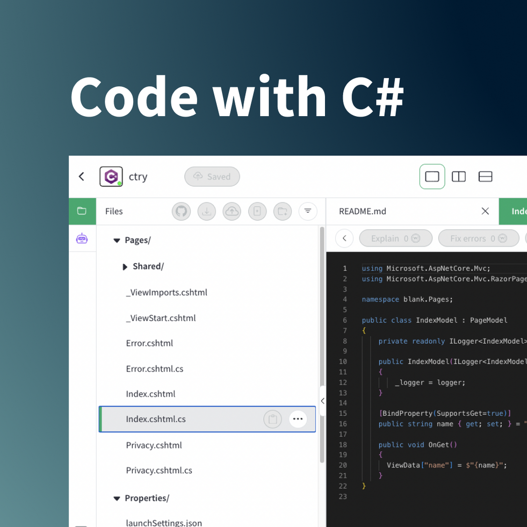Copy Index.cshtml.cs using its clipboard icon
Viewport: 527px width, 527px height.
pos(273,419)
